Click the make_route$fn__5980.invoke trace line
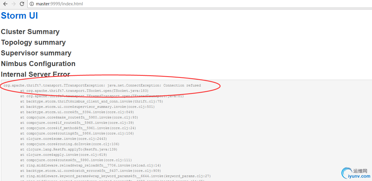Viewport: 372px width, 181px height. pyautogui.click(x=79, y=117)
